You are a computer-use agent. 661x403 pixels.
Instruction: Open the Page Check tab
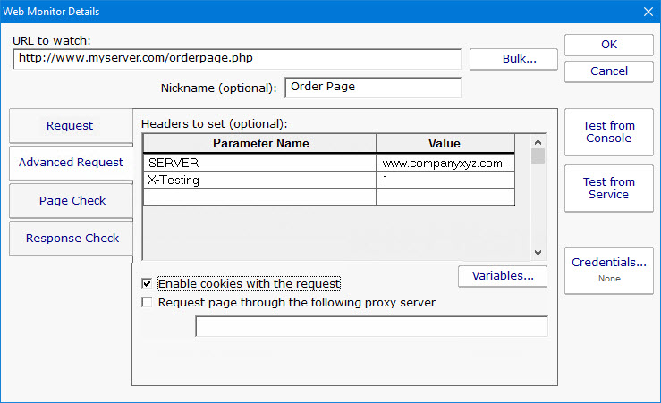click(x=72, y=201)
